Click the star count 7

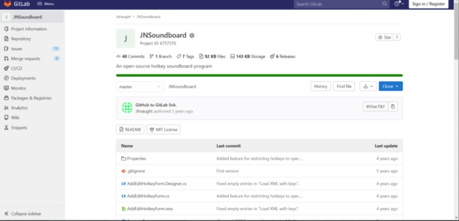coord(396,37)
